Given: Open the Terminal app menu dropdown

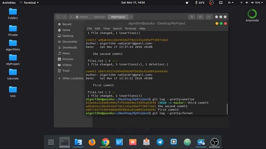Looking at the screenshot, I should 29,3.
